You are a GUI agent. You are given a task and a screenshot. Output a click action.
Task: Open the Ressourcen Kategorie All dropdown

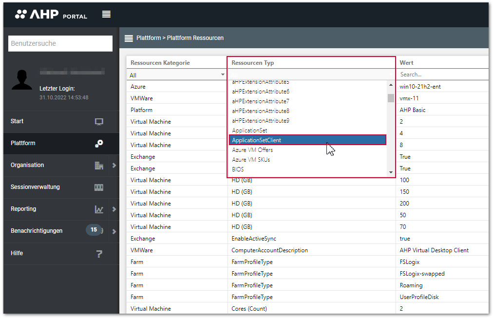[x=177, y=75]
